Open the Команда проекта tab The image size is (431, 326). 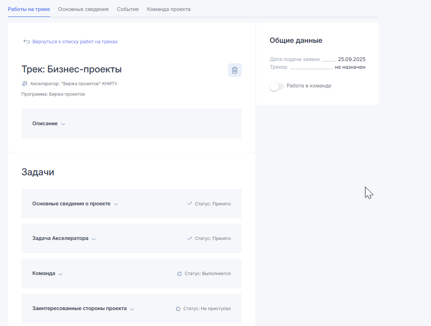[168, 9]
